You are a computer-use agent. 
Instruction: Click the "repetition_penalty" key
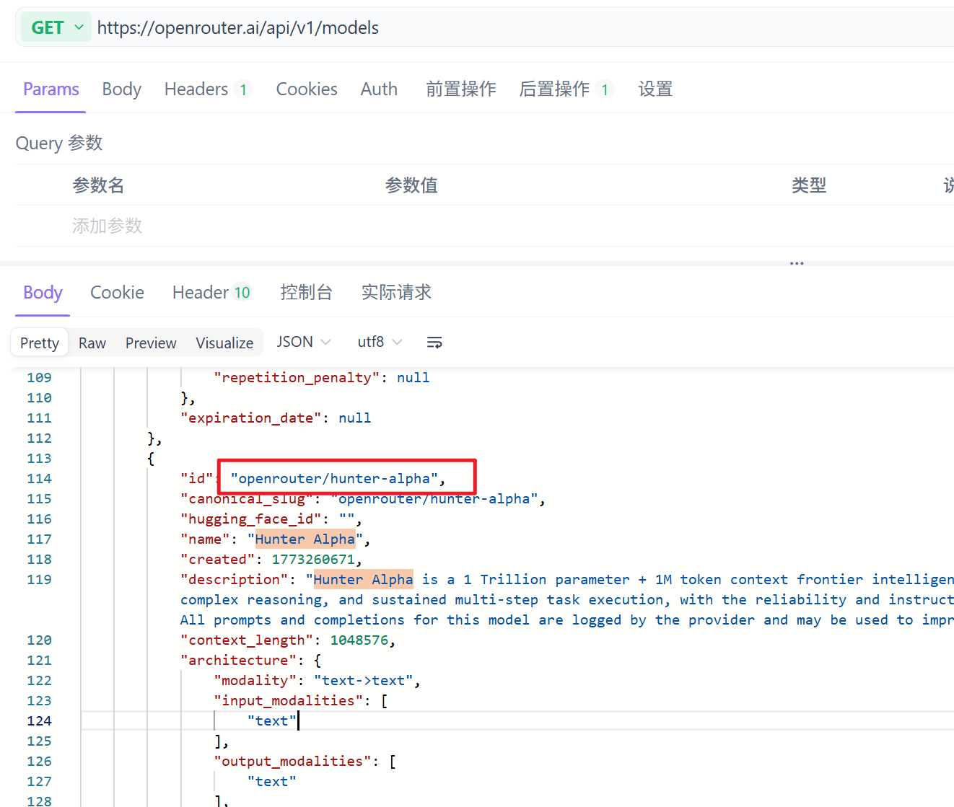click(x=297, y=378)
